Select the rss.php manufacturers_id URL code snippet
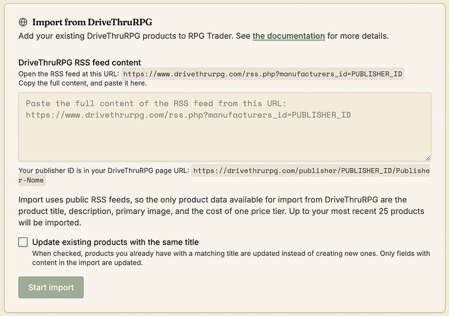Image resolution: width=449 pixels, height=316 pixels. point(263,74)
